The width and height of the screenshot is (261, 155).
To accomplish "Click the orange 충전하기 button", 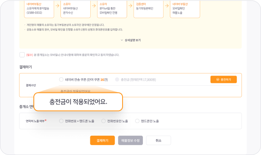I will [x=224, y=79].
